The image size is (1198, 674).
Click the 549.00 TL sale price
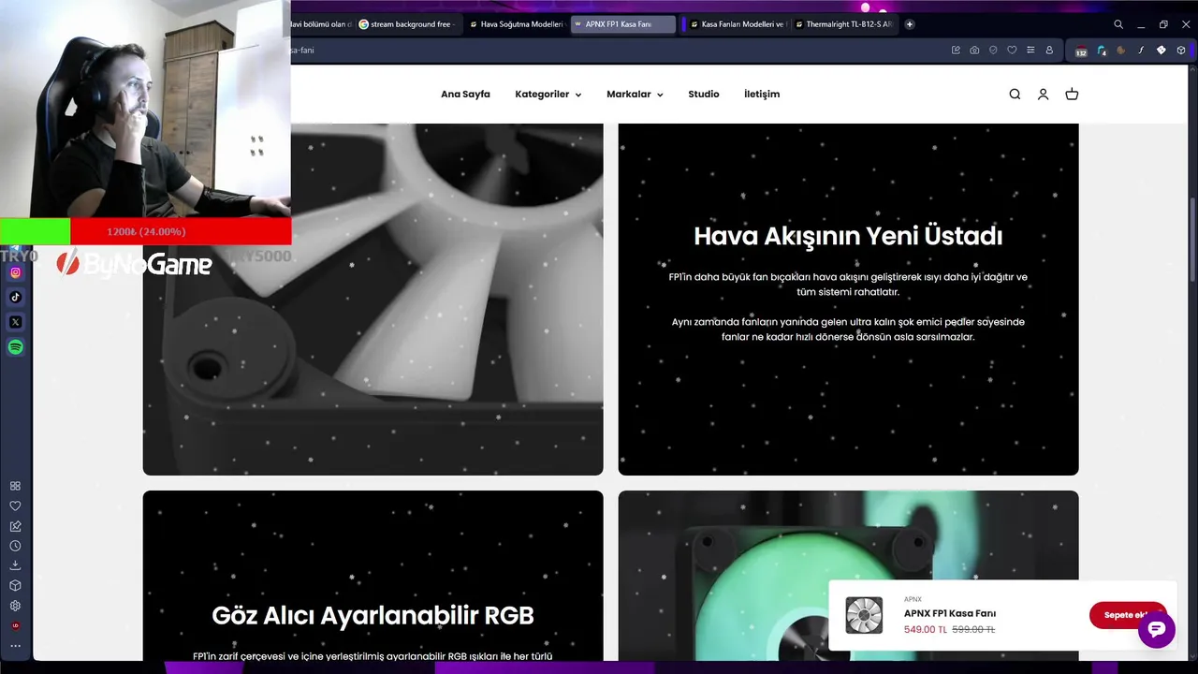926,630
